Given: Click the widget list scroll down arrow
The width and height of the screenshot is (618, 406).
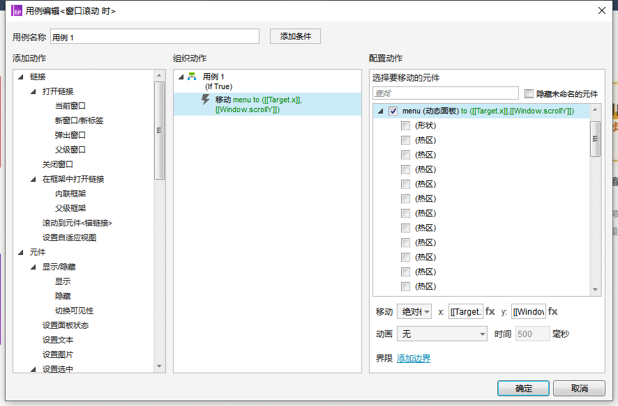Looking at the screenshot, I should [595, 290].
